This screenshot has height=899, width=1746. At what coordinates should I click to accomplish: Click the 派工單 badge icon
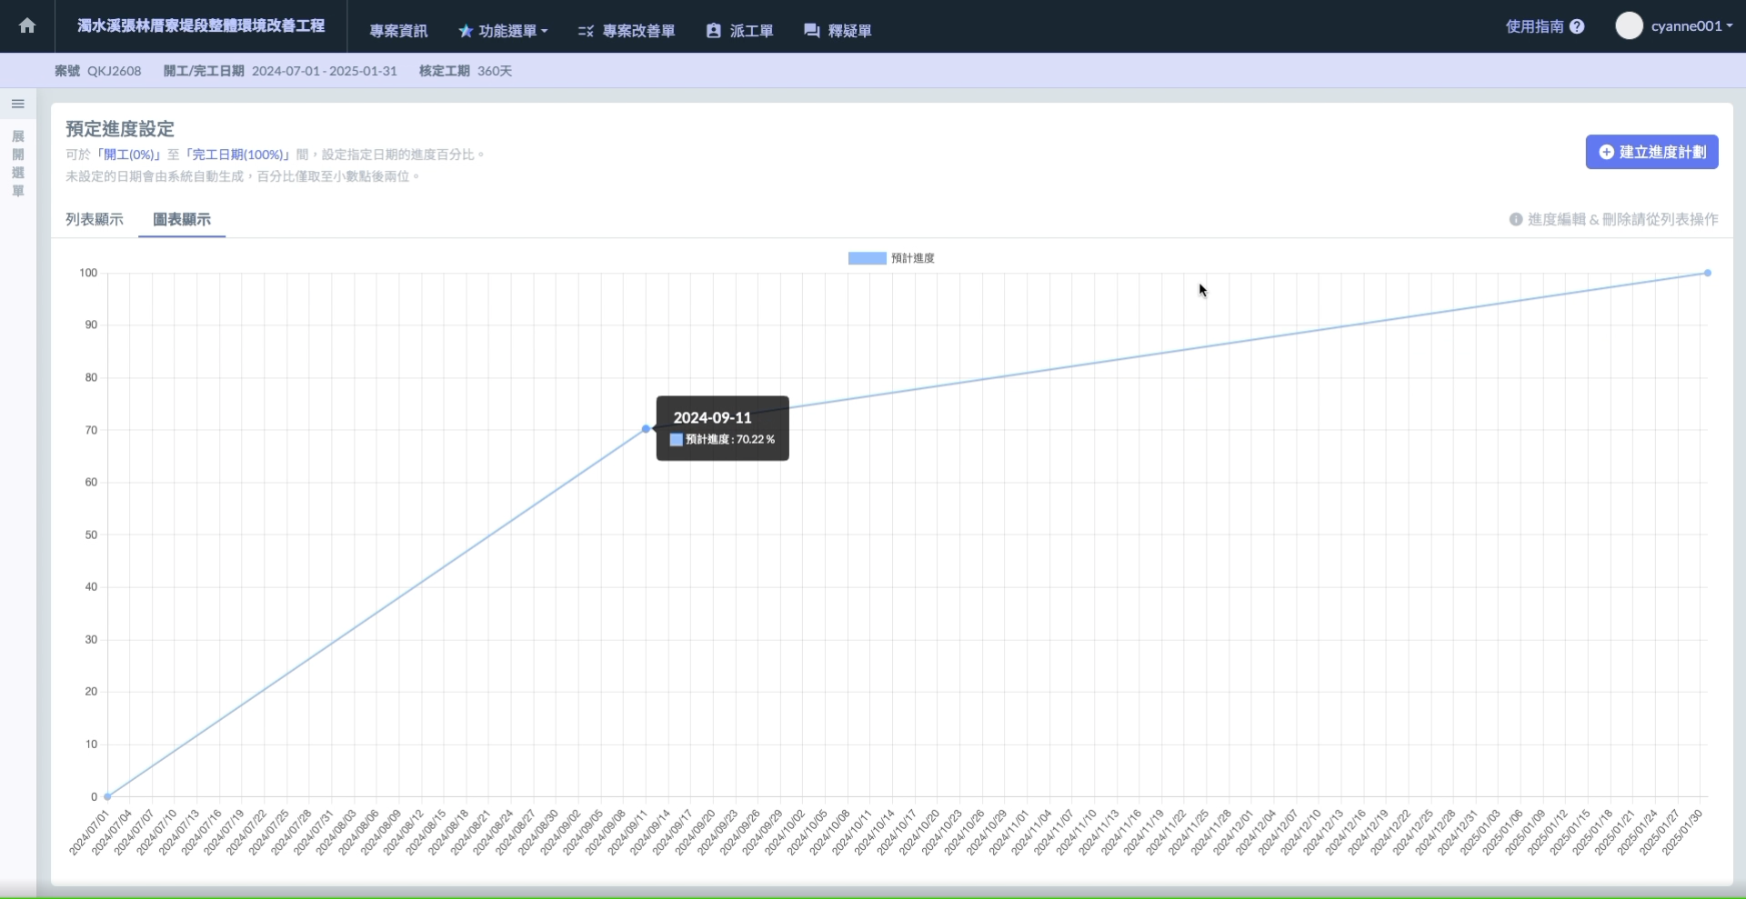tap(714, 31)
